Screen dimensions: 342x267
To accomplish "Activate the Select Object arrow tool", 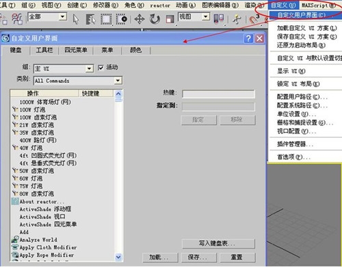I will click(x=76, y=19).
